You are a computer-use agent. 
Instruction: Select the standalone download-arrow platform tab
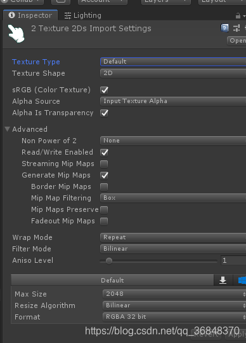[223, 280]
